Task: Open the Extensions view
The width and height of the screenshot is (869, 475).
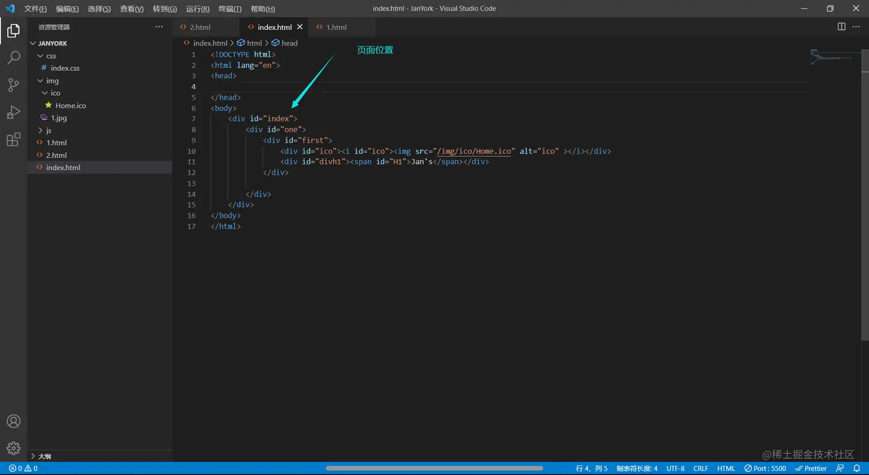Action: (13, 140)
